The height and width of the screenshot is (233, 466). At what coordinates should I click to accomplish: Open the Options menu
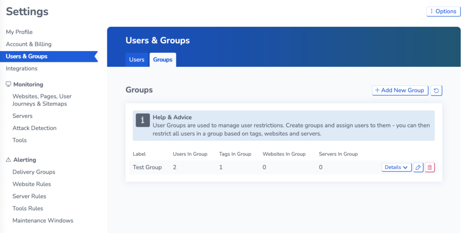click(x=443, y=11)
